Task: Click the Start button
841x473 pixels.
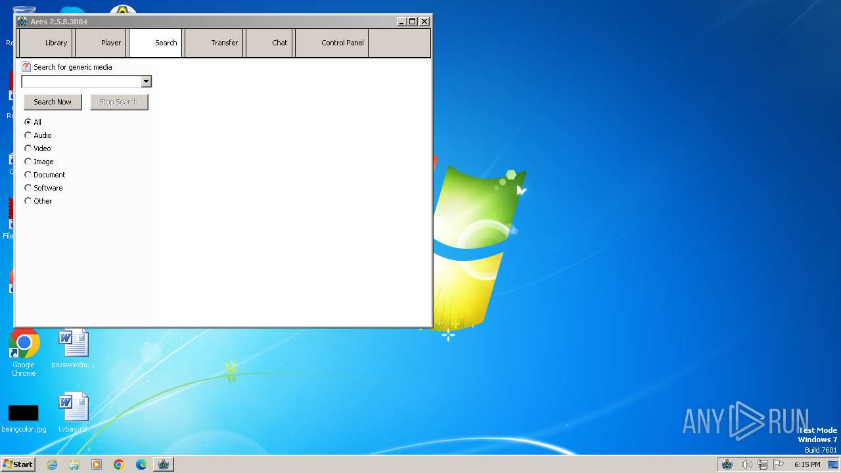Action: coord(18,464)
